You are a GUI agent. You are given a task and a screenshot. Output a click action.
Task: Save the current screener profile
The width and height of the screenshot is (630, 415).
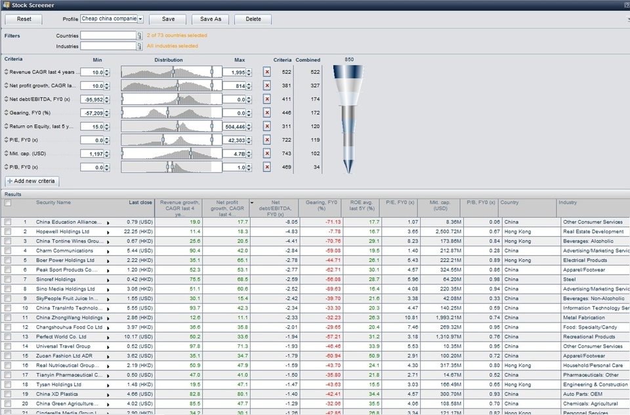click(x=168, y=19)
